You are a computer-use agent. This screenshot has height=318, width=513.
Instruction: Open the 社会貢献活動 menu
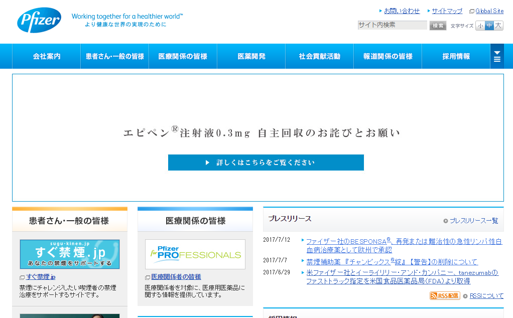click(320, 56)
